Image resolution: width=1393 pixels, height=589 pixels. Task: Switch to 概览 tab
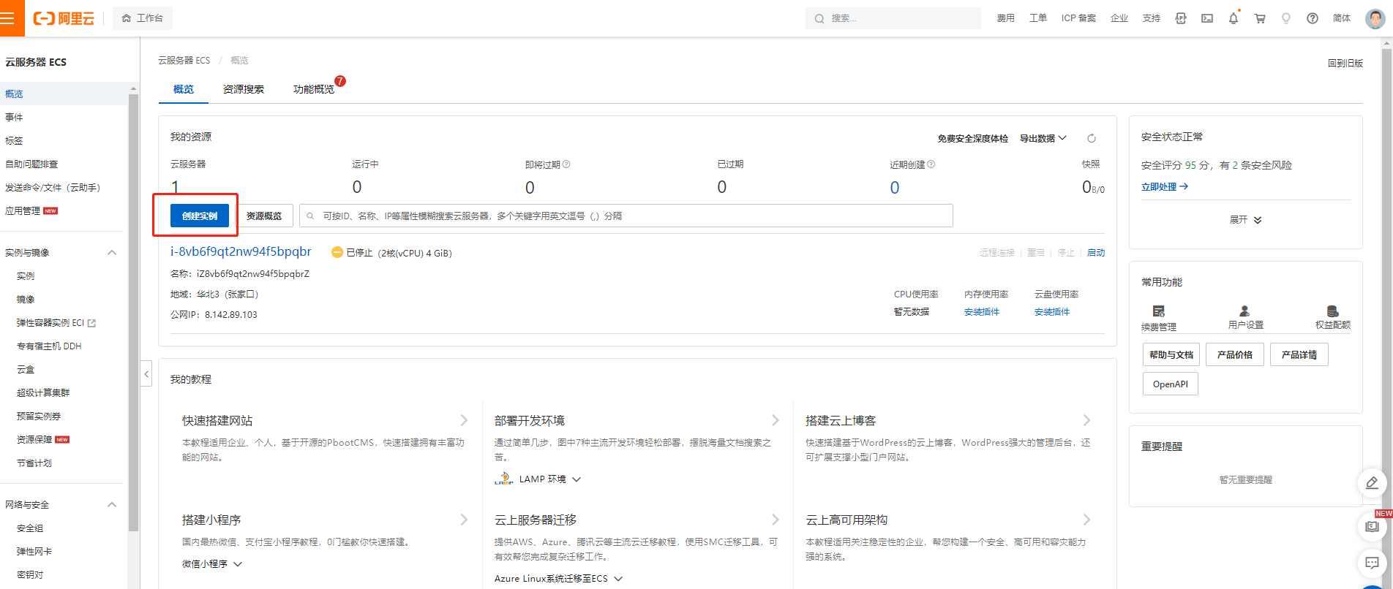tap(184, 89)
